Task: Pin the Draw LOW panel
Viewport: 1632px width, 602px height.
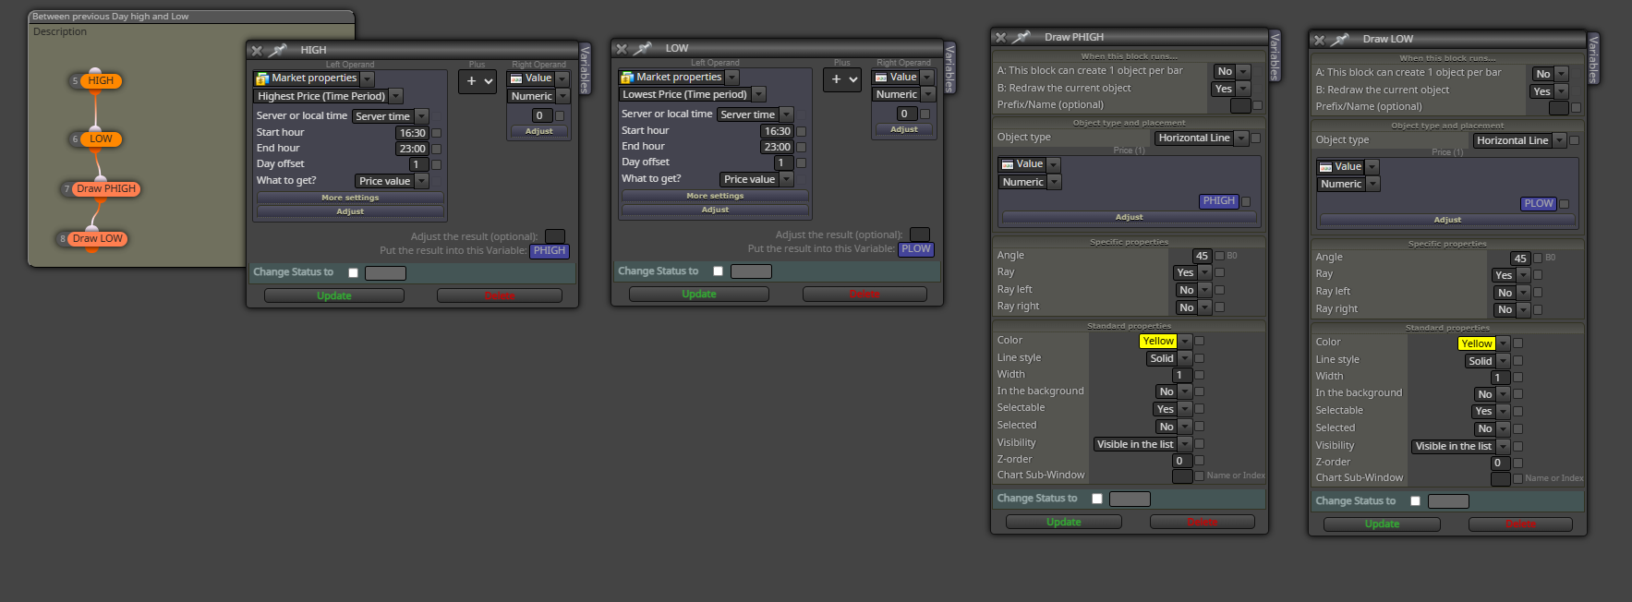Action: pyautogui.click(x=1340, y=39)
